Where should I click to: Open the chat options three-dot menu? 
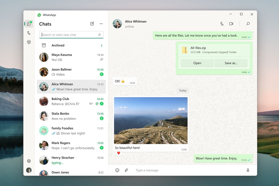[x=101, y=24]
